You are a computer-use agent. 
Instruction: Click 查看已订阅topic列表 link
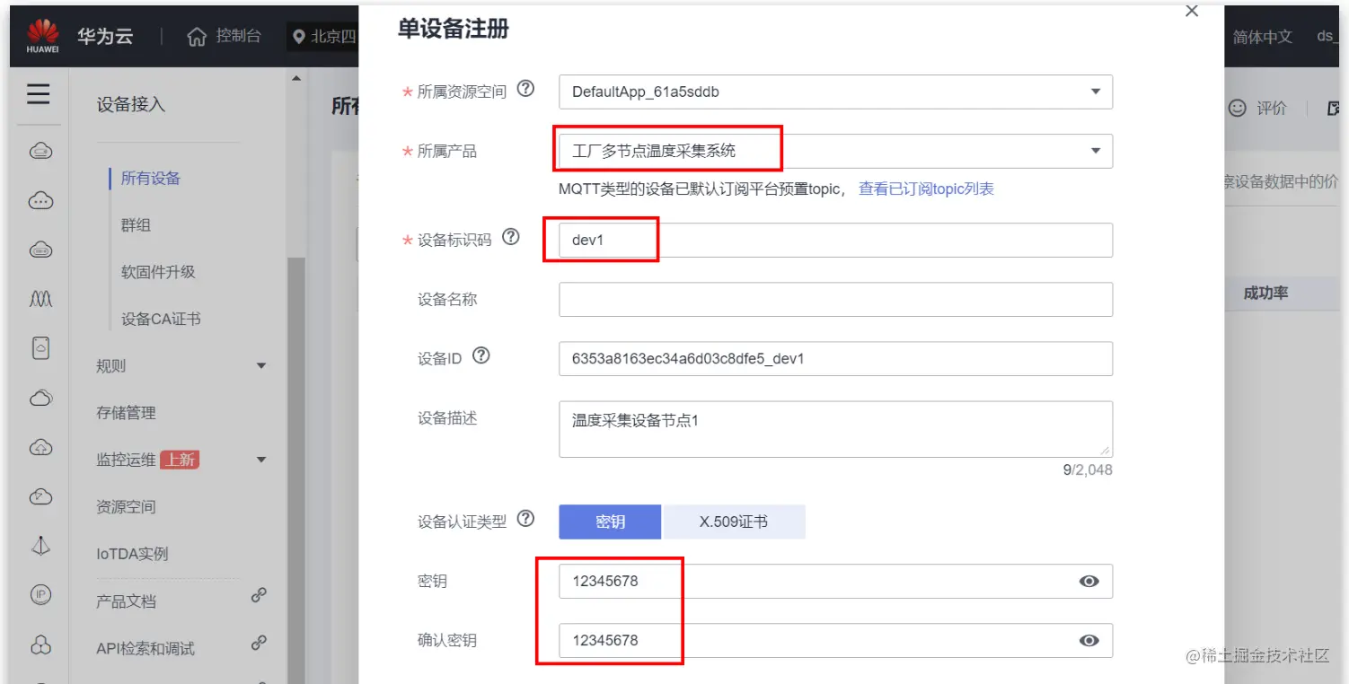tap(926, 189)
